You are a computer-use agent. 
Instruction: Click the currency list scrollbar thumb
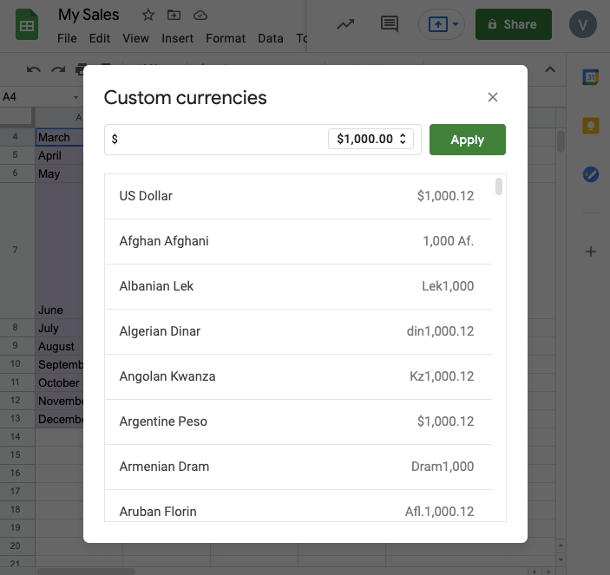tap(499, 186)
